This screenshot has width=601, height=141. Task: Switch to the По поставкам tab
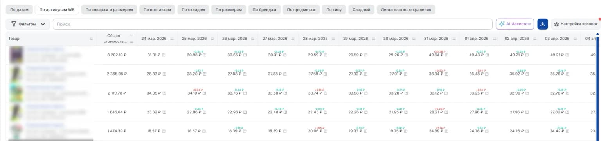click(157, 9)
